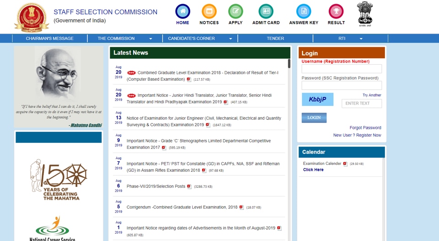Open the HOME icon
Viewport: 439px width, 241px height.
tap(182, 11)
